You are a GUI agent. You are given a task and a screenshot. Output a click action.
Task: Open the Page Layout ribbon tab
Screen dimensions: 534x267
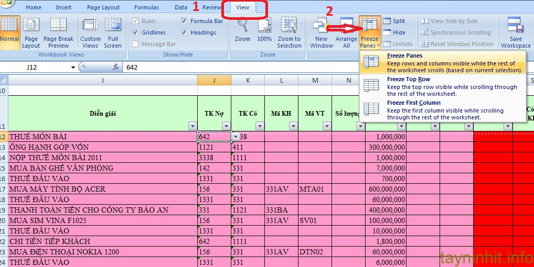[x=103, y=7]
